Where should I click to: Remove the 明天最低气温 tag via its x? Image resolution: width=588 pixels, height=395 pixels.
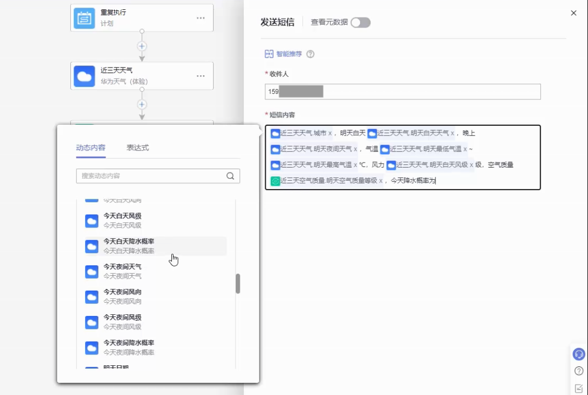[x=465, y=149]
